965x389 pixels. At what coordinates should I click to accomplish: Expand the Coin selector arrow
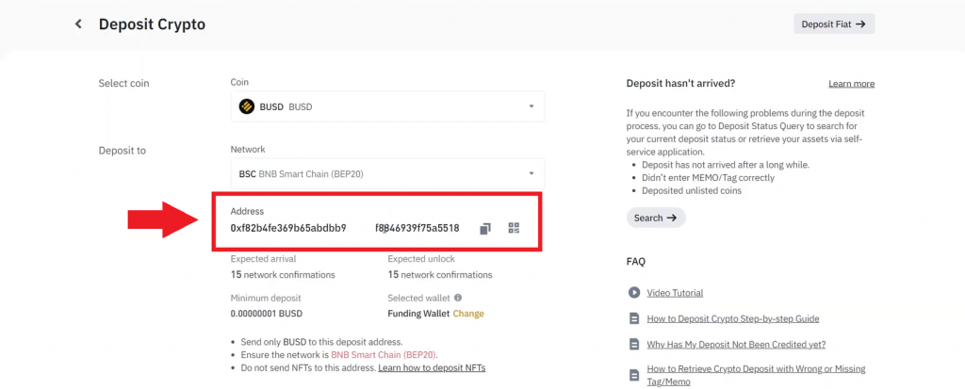click(532, 106)
